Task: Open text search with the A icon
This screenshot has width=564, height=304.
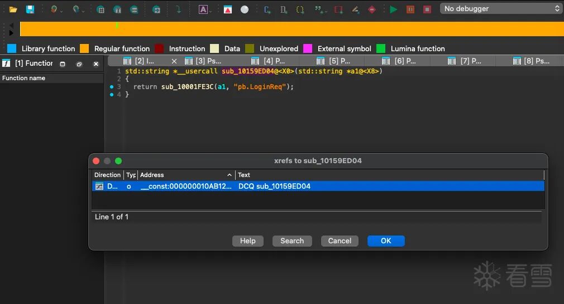Action: coord(203,9)
